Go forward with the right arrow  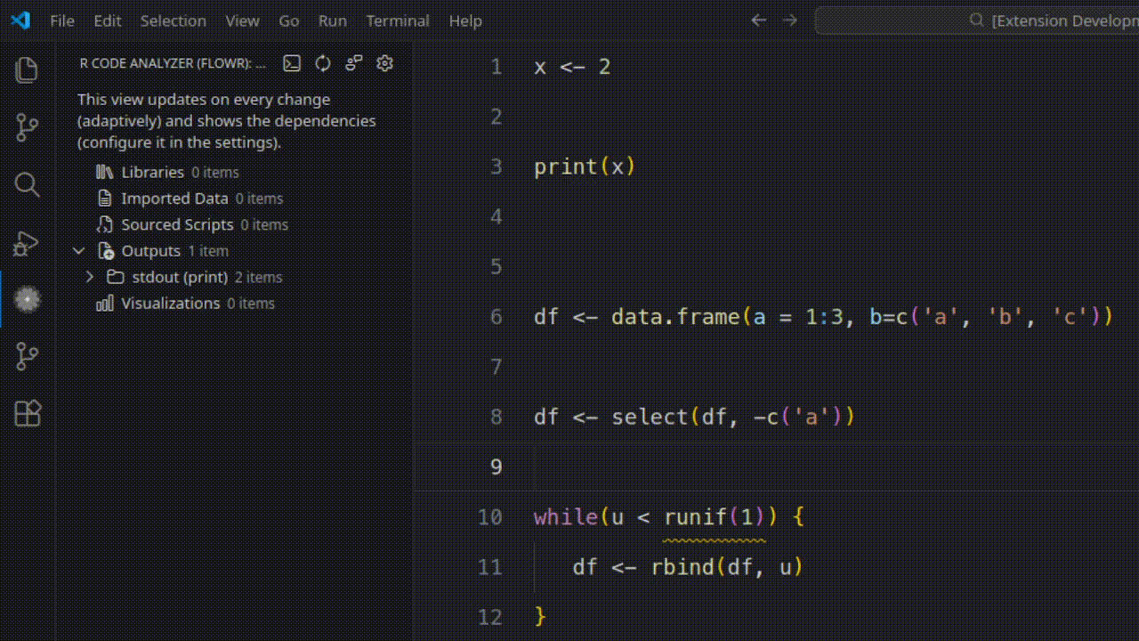click(x=790, y=20)
